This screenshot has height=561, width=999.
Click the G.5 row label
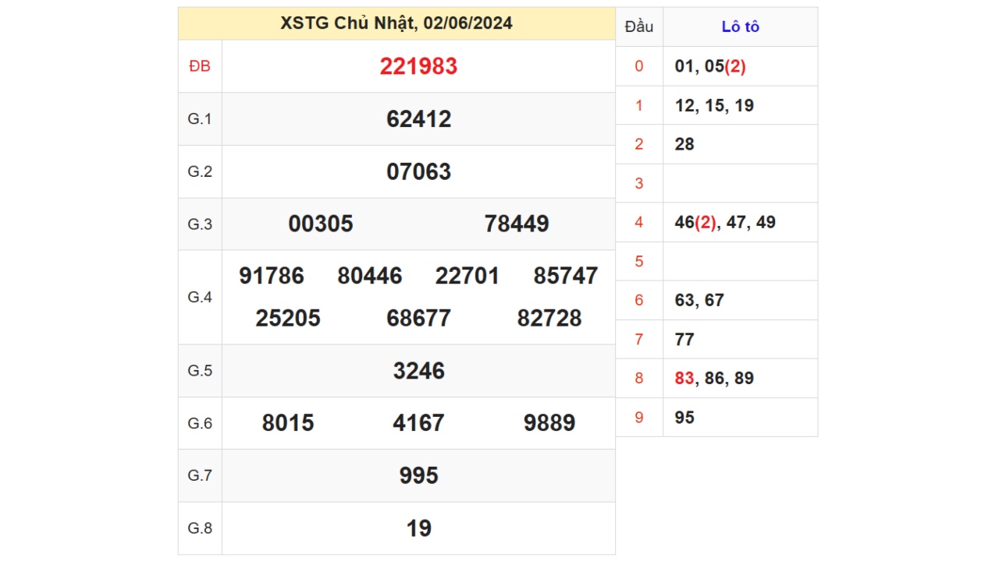pos(200,371)
